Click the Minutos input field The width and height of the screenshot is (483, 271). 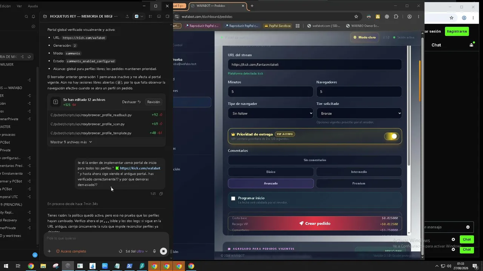(x=271, y=91)
